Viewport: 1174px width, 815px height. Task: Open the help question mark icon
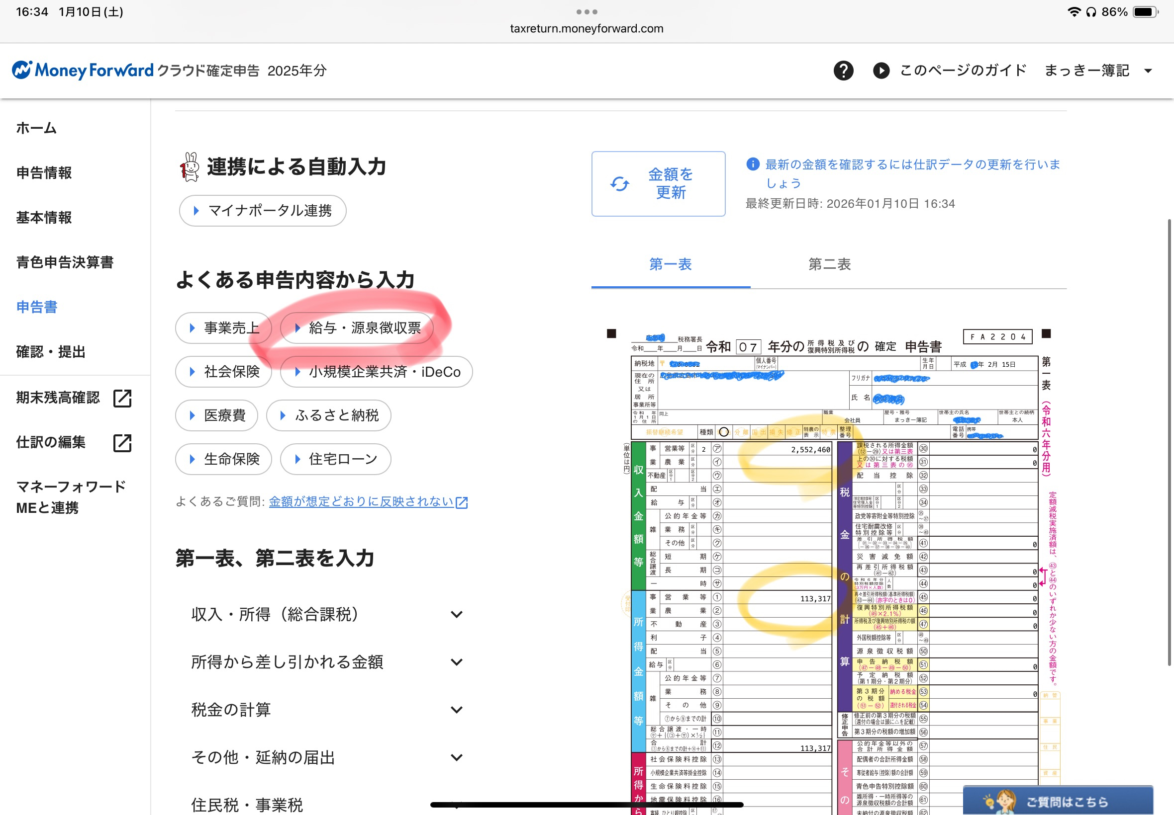[843, 71]
